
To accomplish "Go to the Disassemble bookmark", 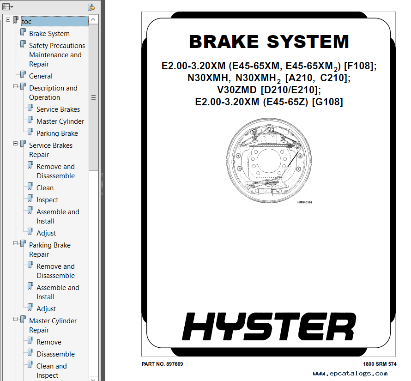I will click(x=55, y=354).
